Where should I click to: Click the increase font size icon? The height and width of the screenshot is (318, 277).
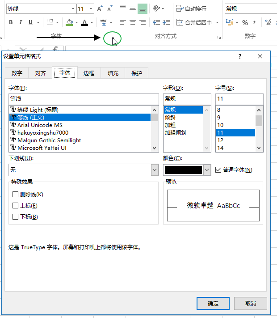[100, 9]
